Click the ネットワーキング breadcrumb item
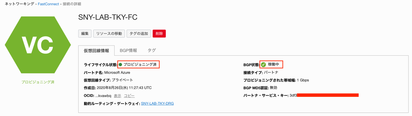The image size is (412, 116). coord(19,4)
